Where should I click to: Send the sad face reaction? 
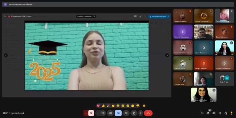tap(128, 106)
